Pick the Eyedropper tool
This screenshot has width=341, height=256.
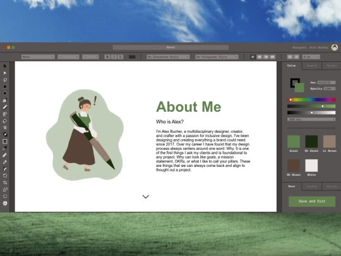pos(5,149)
